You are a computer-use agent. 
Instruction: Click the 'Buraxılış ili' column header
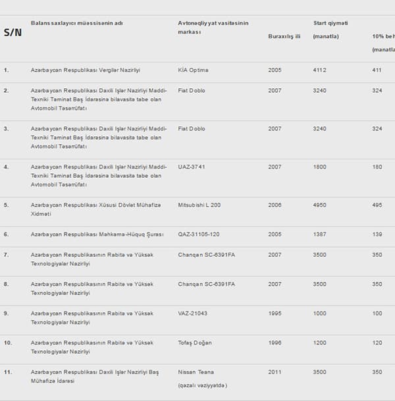[x=284, y=37]
